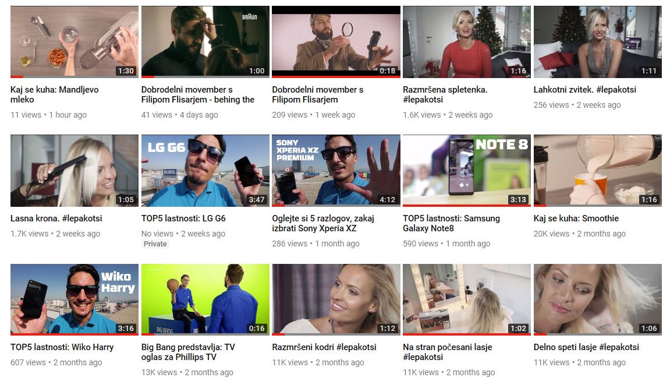Open the Smoothie video thumbnail
Image resolution: width=663 pixels, height=388 pixels.
click(597, 171)
